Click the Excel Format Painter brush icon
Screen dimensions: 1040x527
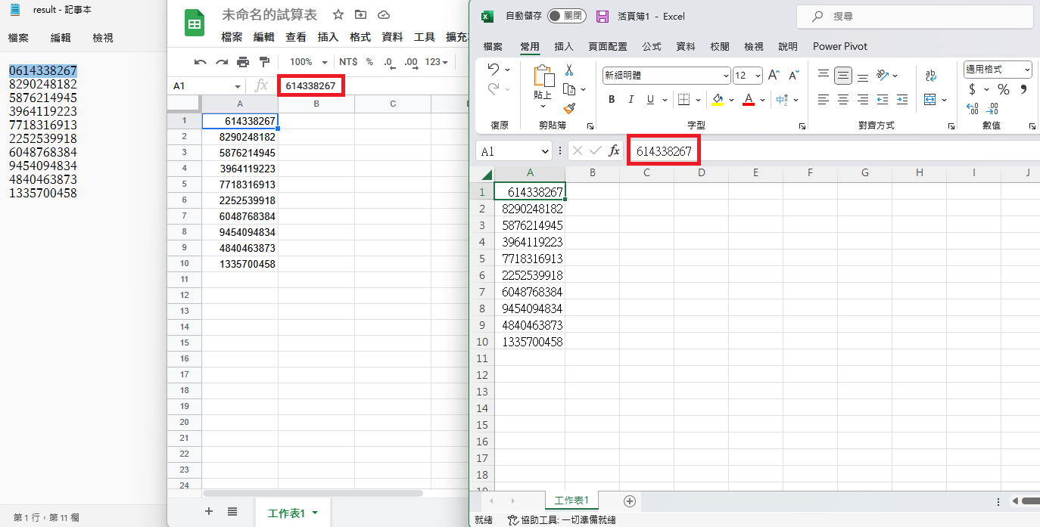(569, 109)
